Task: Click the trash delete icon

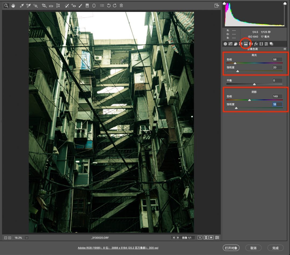Action: coord(121,6)
